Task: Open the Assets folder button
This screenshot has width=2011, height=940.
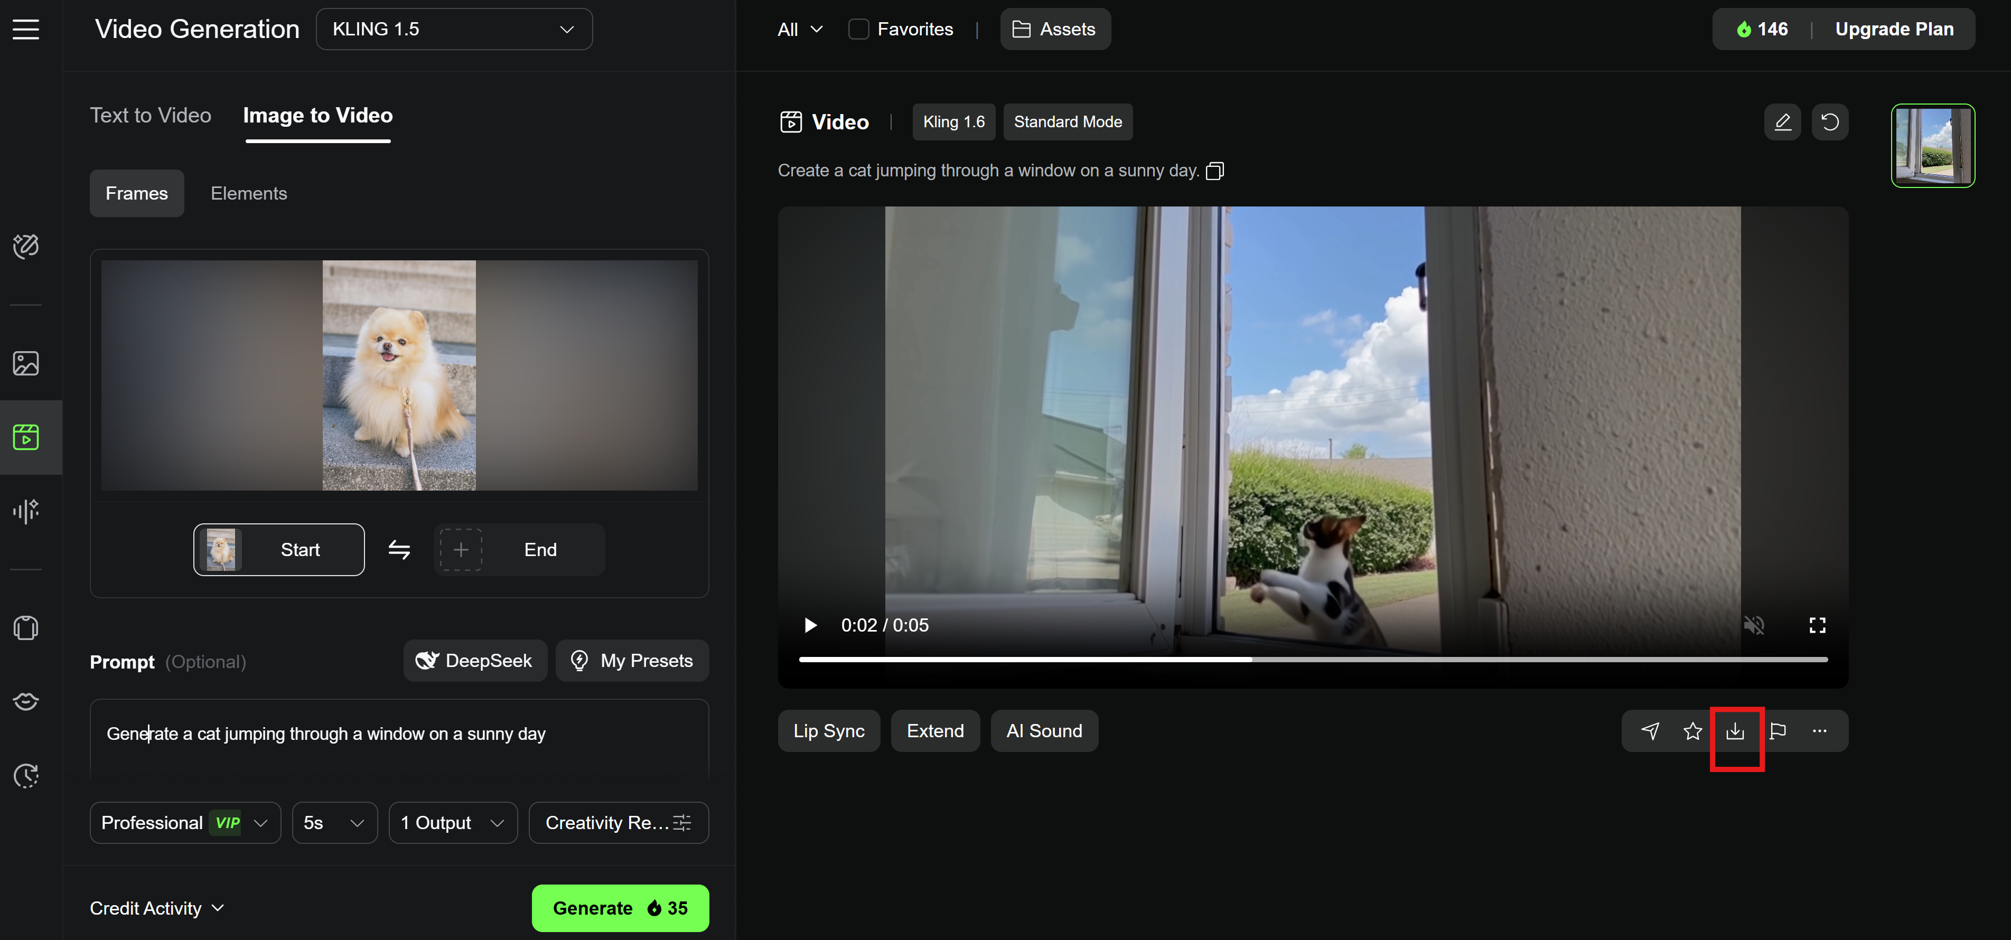Action: pyautogui.click(x=1055, y=29)
